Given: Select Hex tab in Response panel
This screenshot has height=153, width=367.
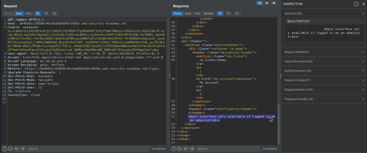Looking at the screenshot, I should (x=198, y=13).
